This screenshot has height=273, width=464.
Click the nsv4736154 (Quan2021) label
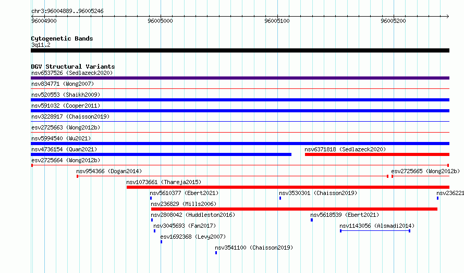pyautogui.click(x=64, y=149)
